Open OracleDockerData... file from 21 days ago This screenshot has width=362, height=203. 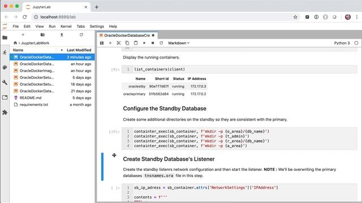point(52,91)
